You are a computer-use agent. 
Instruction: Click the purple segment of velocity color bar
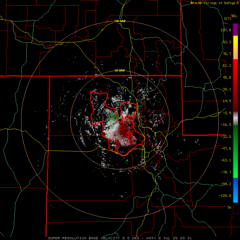(235, 30)
